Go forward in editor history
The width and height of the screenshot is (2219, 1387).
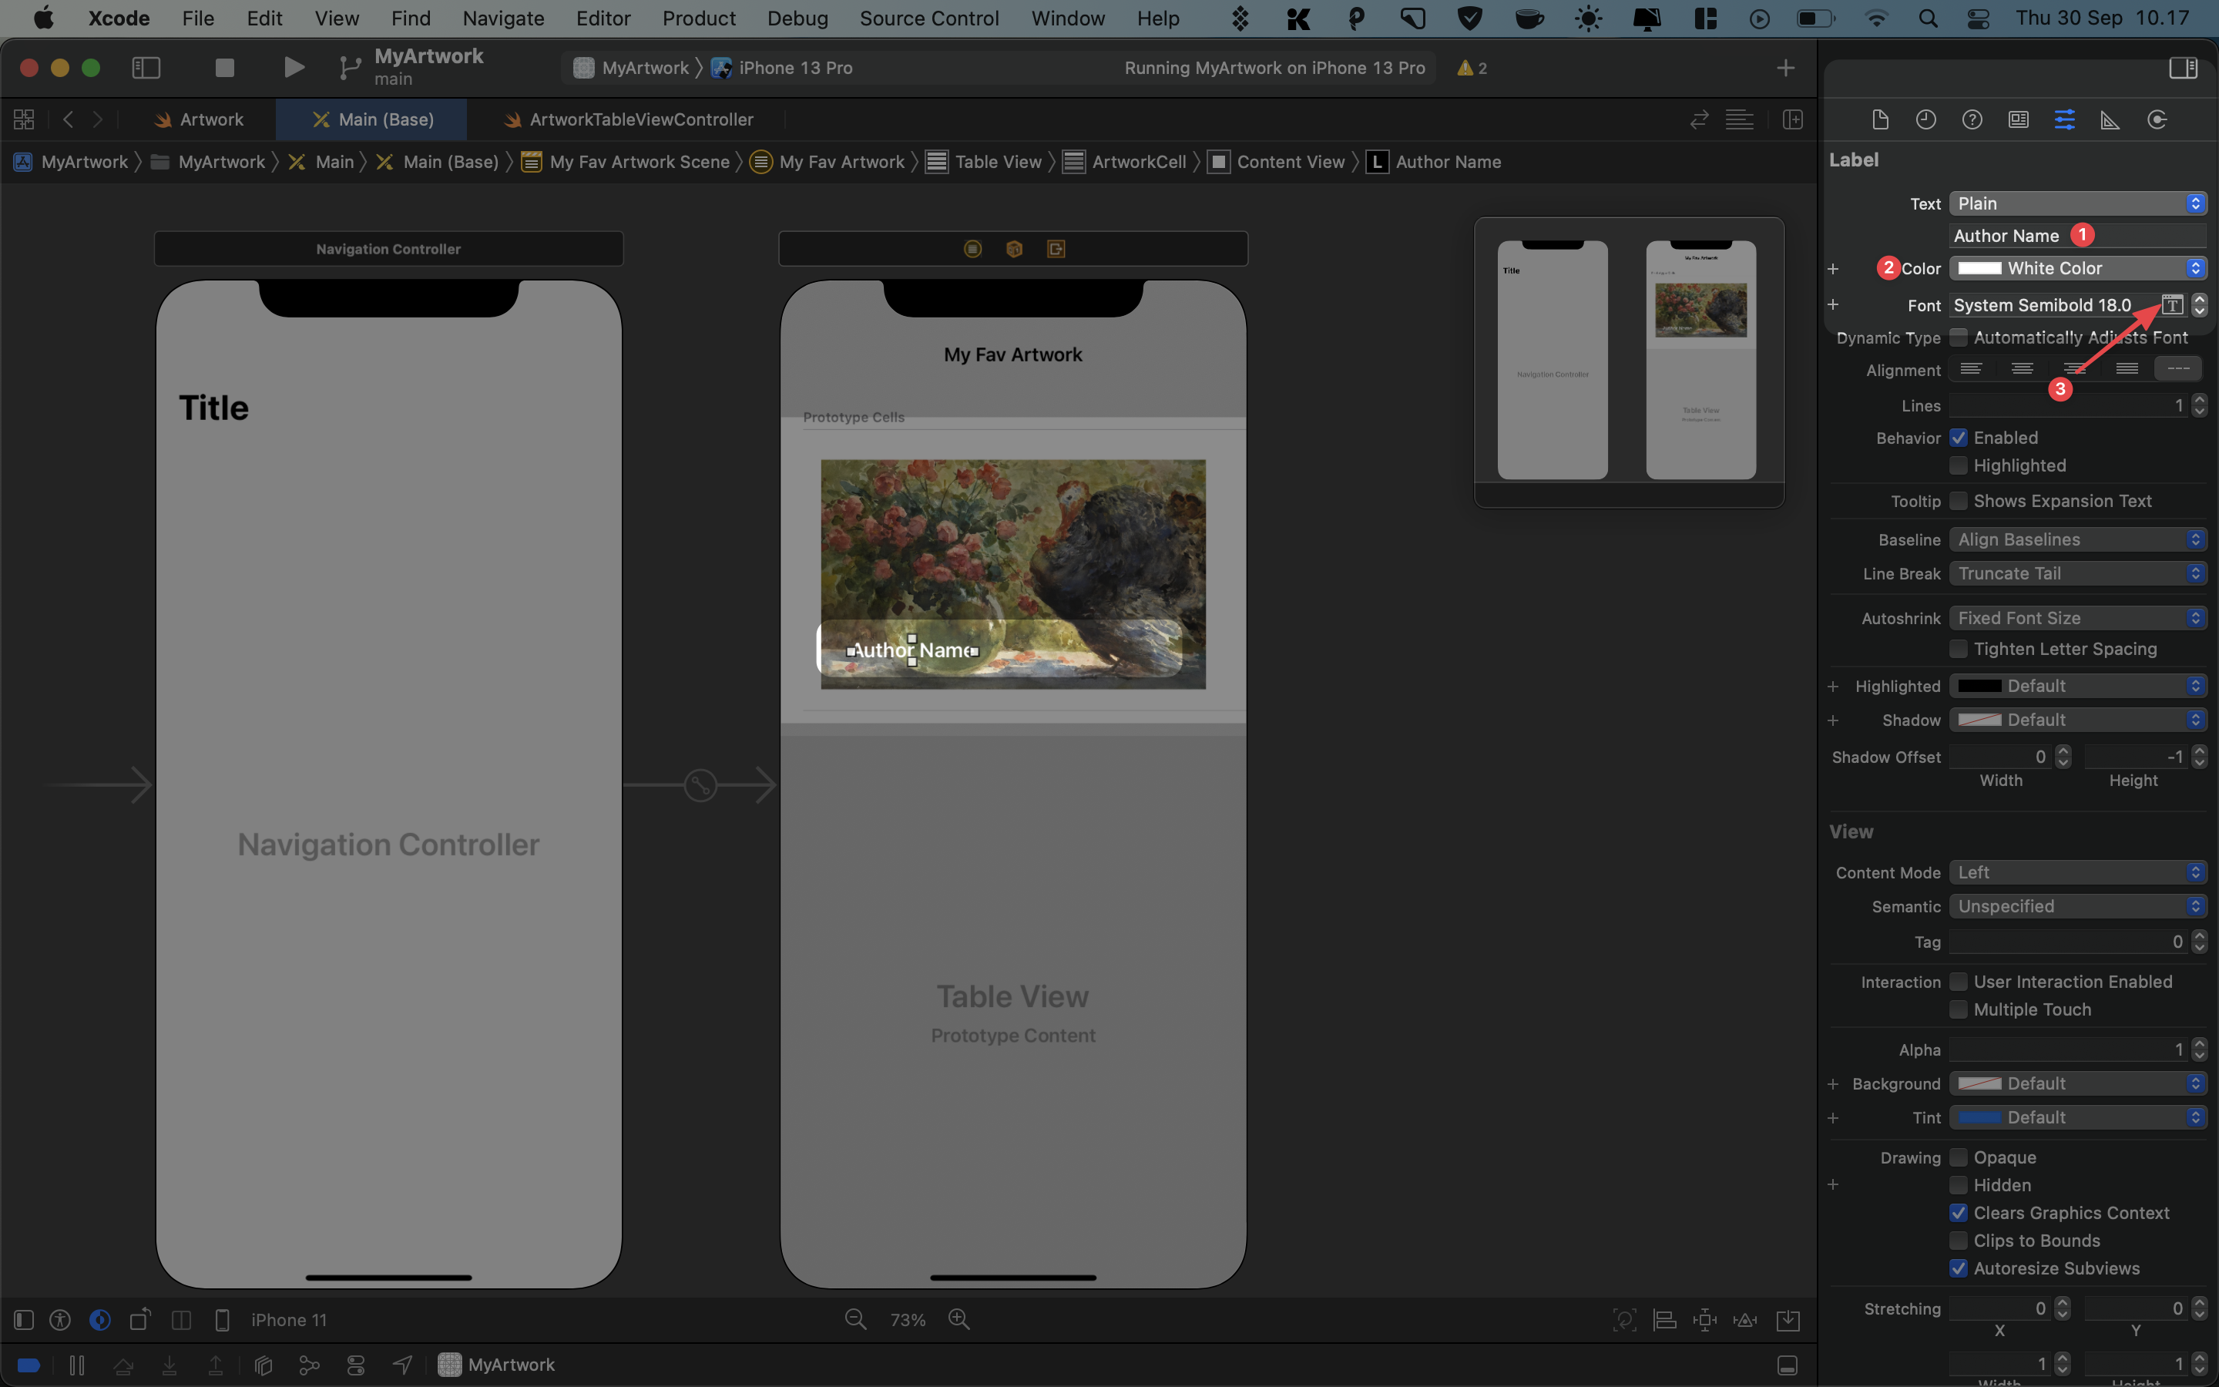click(x=98, y=119)
